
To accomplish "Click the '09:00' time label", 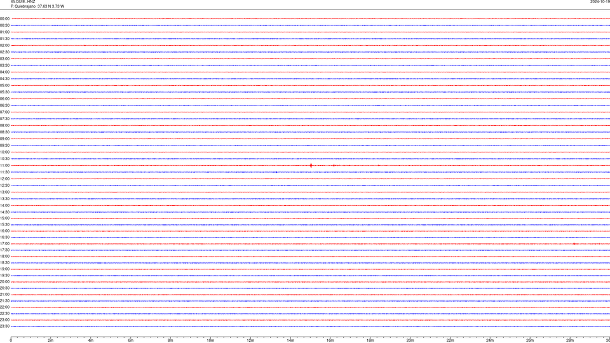I will (4, 139).
